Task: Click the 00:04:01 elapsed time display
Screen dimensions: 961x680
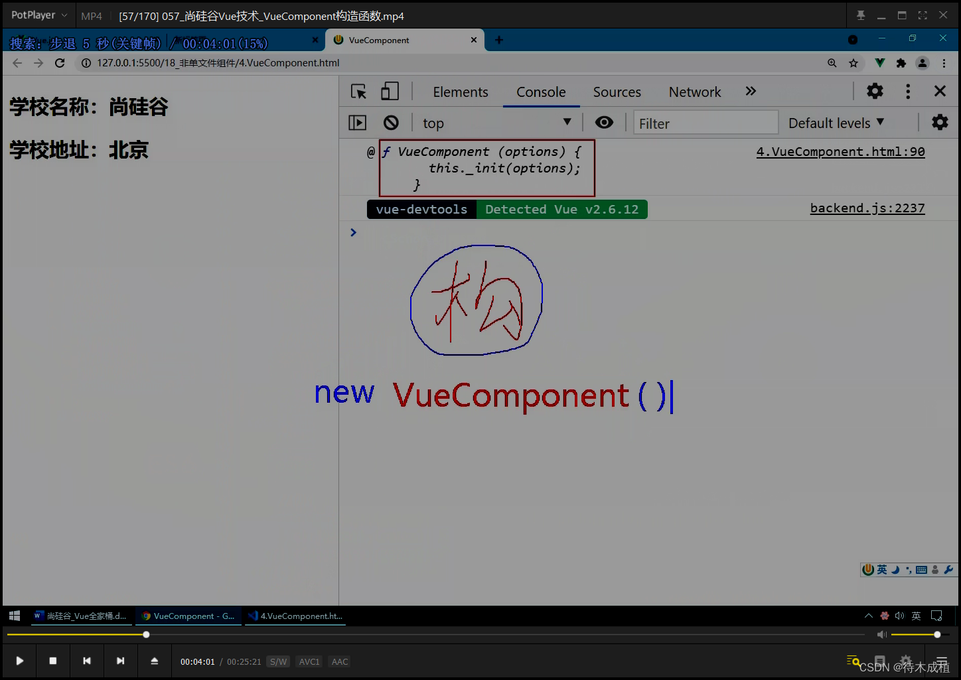Action: point(198,661)
